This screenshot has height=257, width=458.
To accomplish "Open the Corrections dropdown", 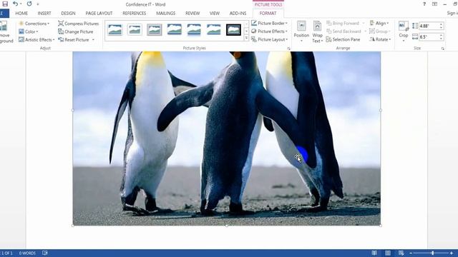I will coord(34,24).
